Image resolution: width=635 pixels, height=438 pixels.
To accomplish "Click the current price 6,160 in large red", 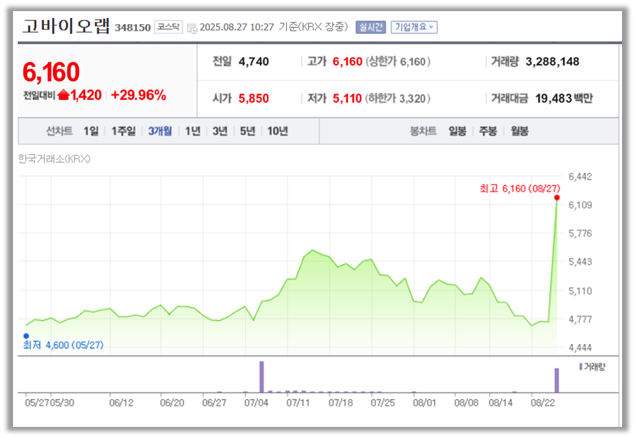I will click(51, 72).
